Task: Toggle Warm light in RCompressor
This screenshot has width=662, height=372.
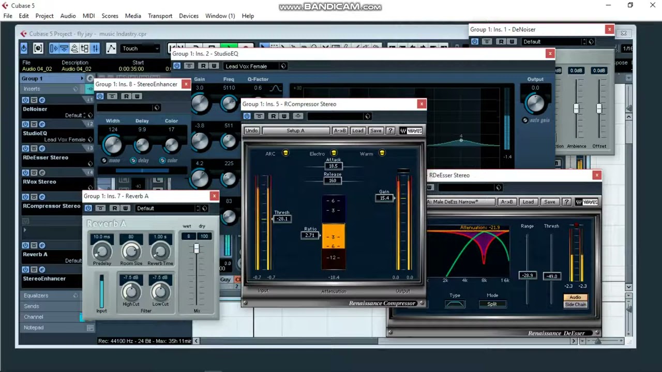Action: tap(382, 153)
